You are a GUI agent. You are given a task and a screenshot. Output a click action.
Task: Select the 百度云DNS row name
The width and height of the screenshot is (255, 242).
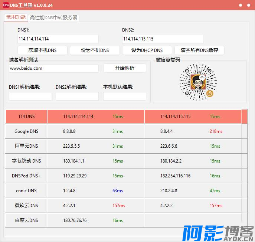click(26, 220)
